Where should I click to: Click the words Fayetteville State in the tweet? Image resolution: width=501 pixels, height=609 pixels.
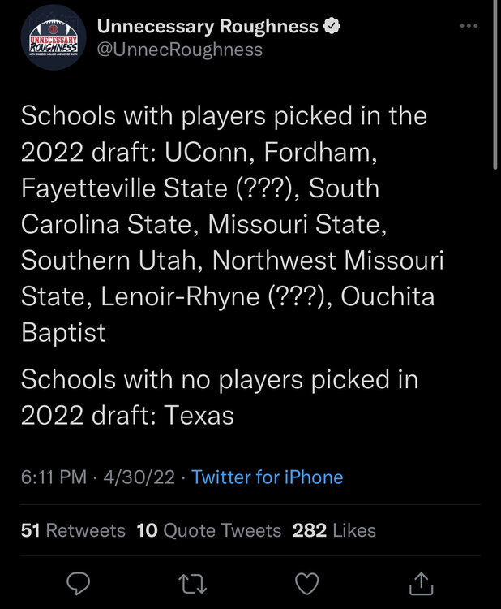pos(123,188)
